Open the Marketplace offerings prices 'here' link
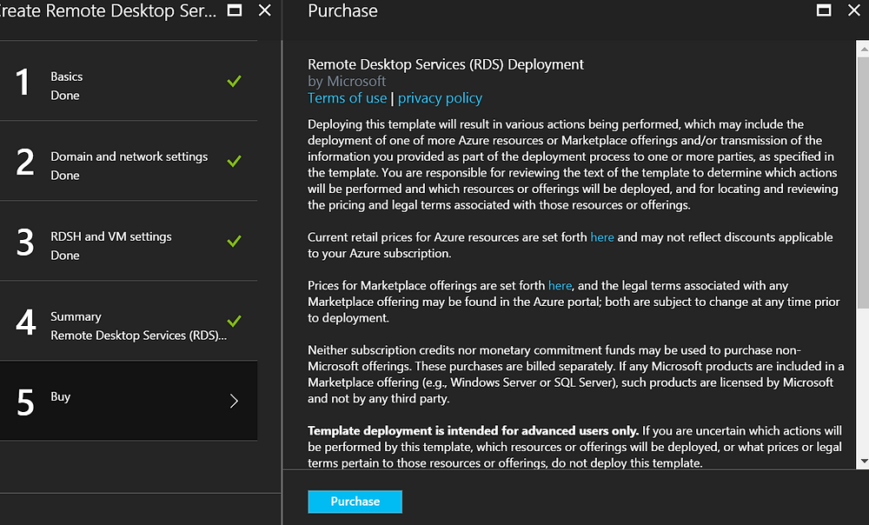The image size is (869, 525). click(x=560, y=285)
